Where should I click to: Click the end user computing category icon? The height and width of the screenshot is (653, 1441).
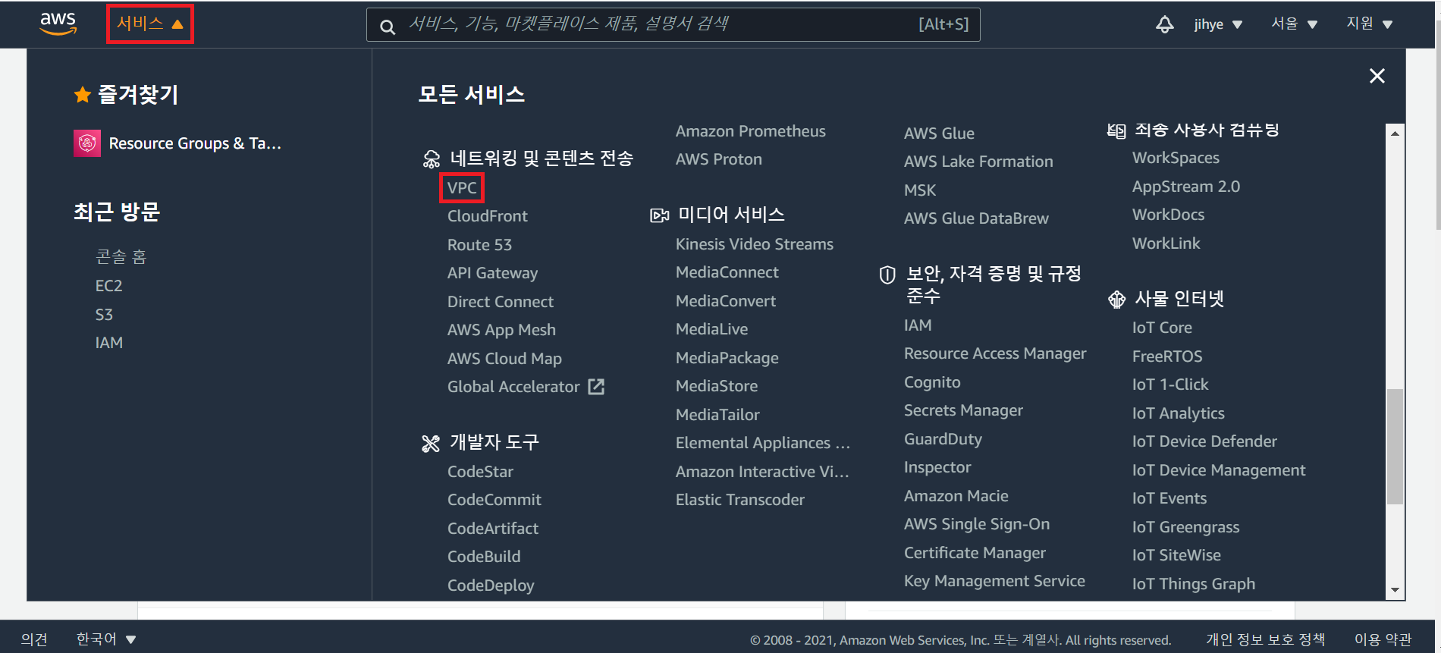(x=1116, y=130)
